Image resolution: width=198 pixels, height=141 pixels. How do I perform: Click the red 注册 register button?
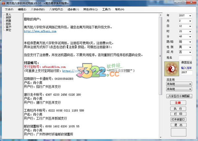(178, 103)
